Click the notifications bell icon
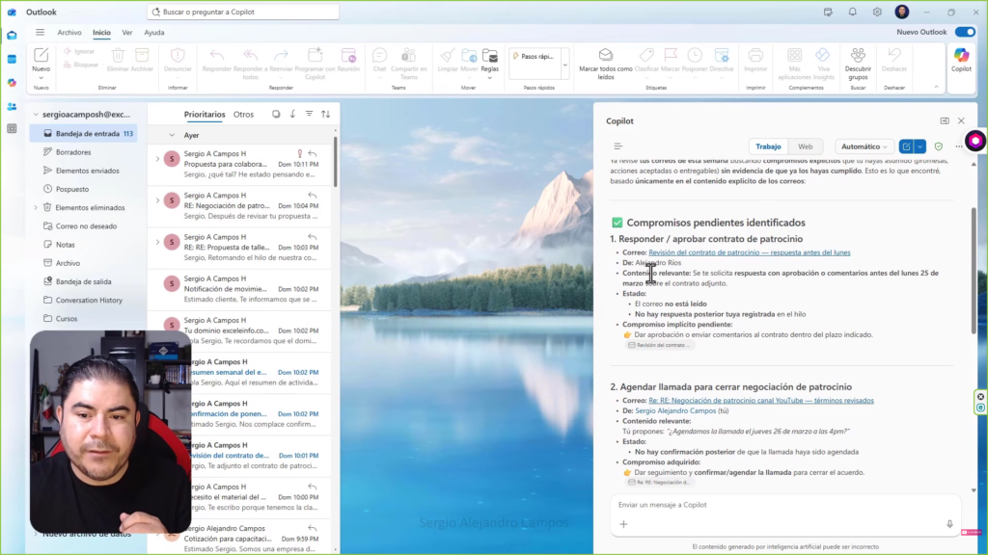Image resolution: width=988 pixels, height=555 pixels. click(853, 12)
